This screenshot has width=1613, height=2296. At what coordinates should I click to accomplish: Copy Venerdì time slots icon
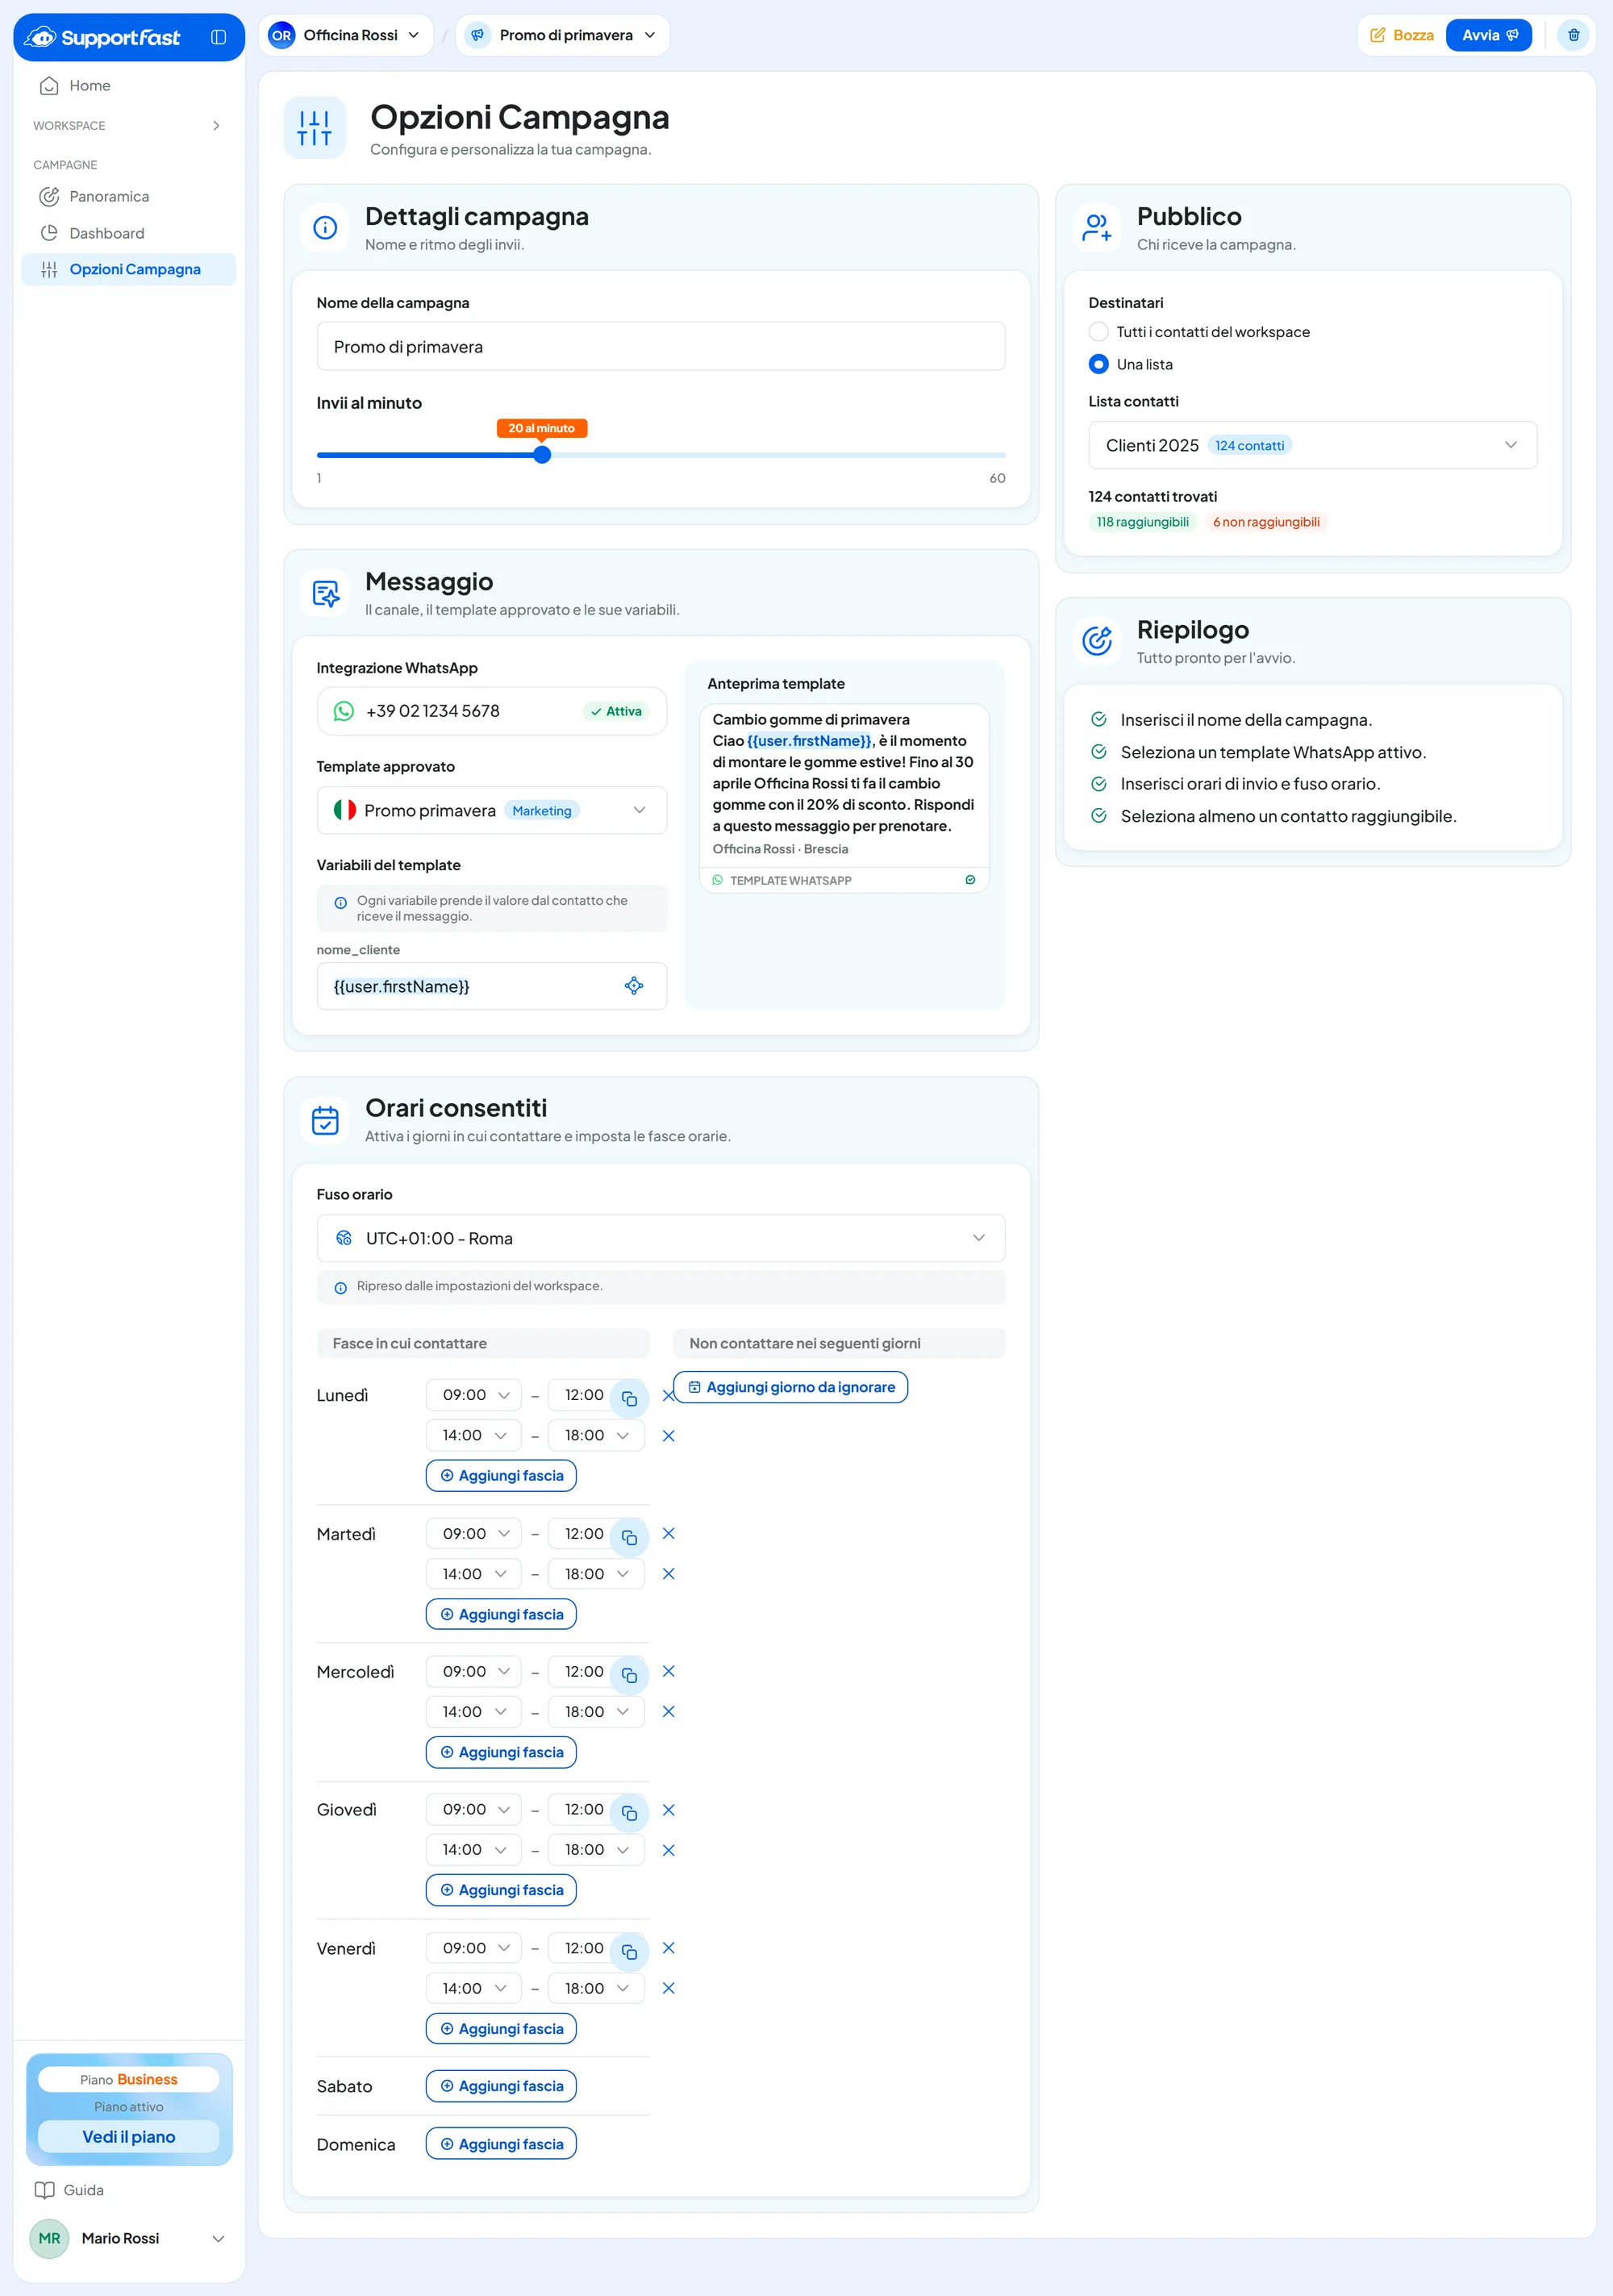pyautogui.click(x=629, y=1951)
